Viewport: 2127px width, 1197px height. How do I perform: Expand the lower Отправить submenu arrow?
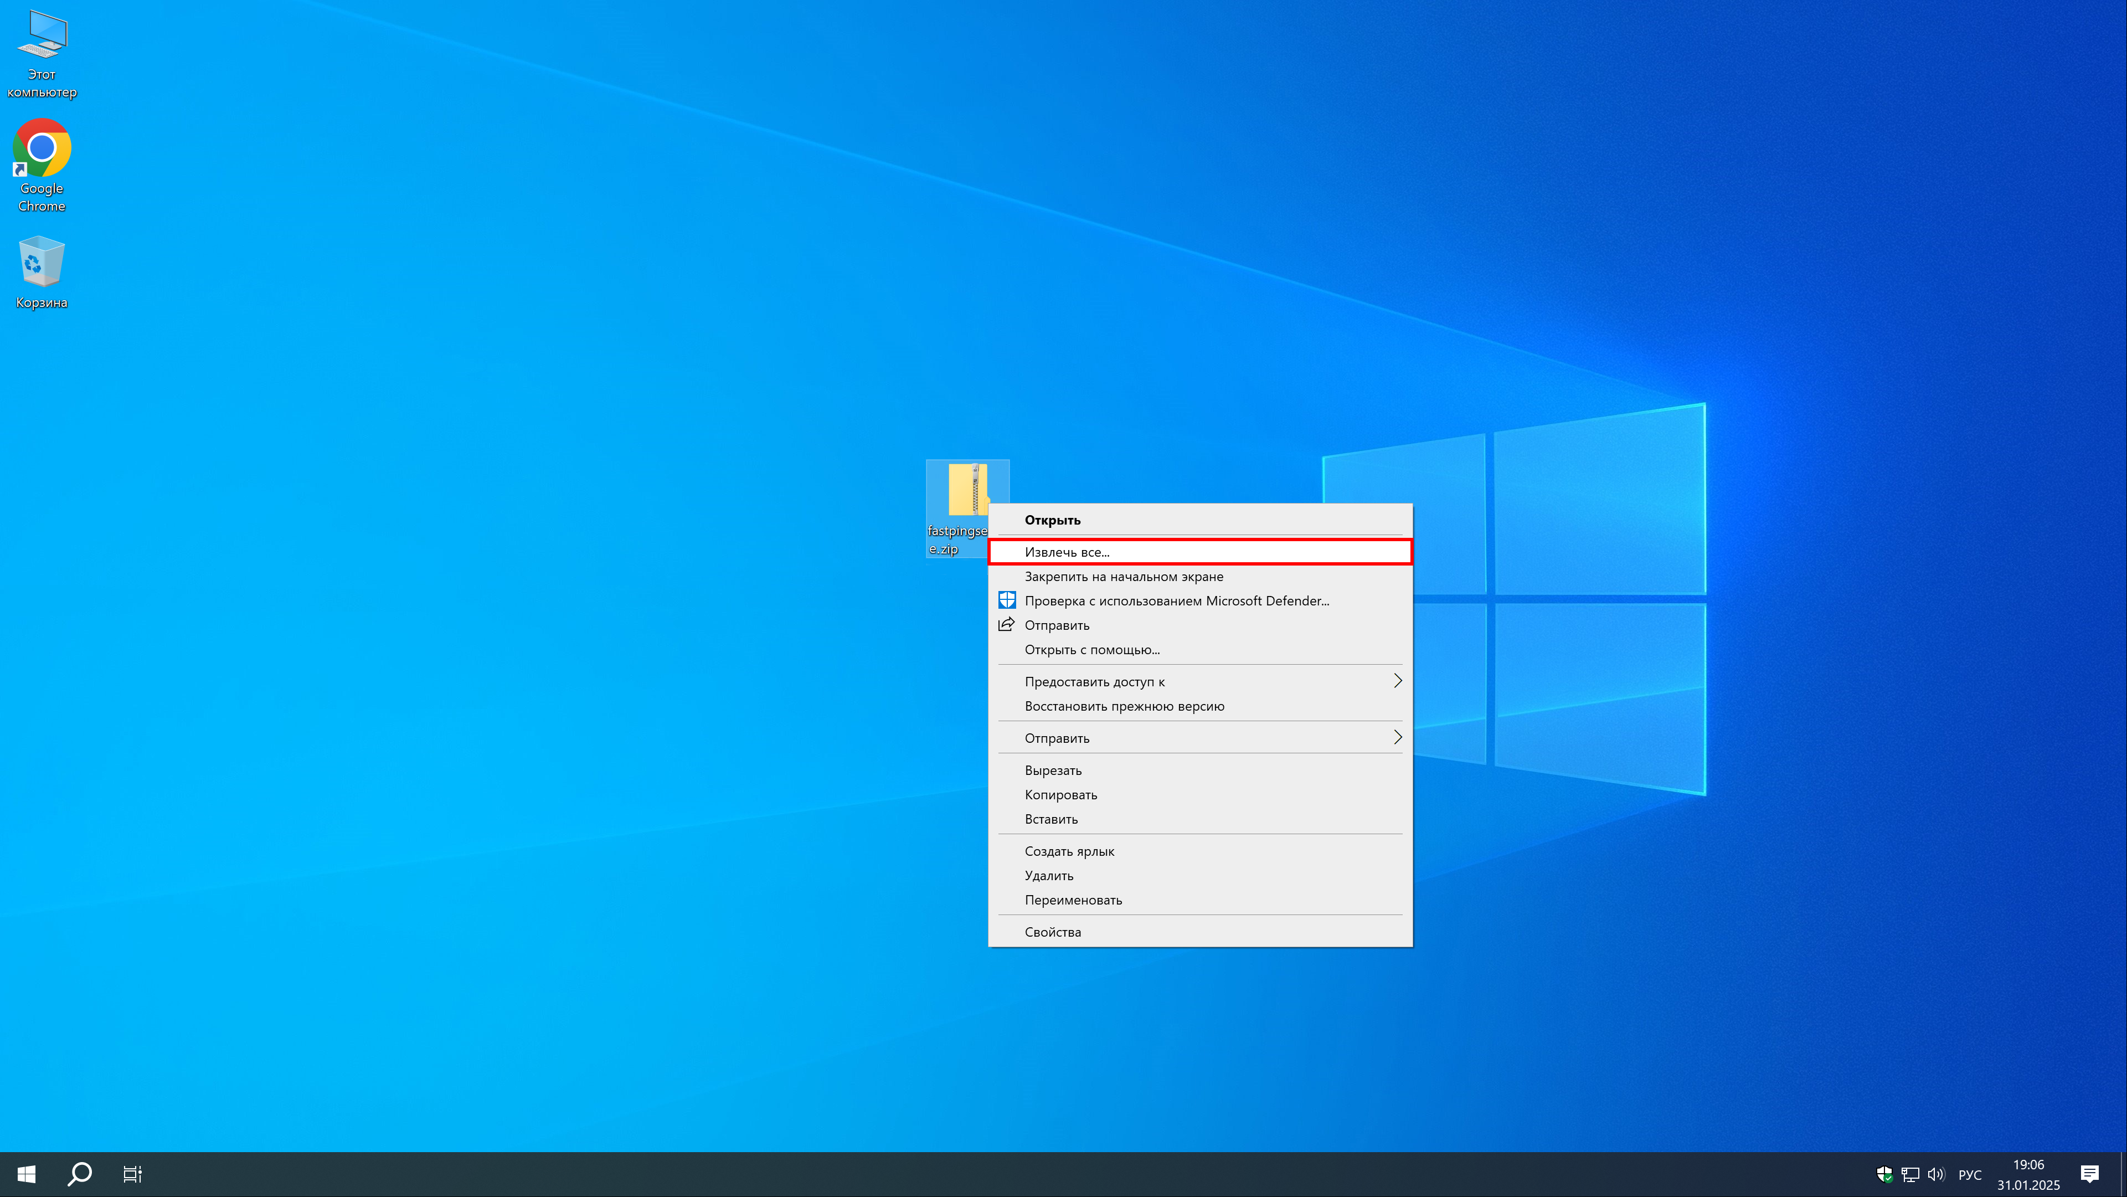1397,738
